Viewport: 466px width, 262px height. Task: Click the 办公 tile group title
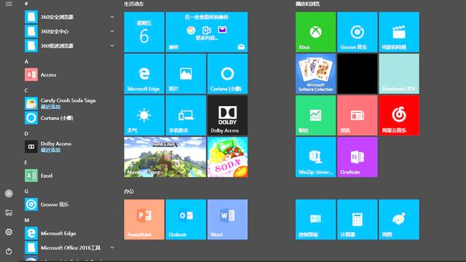pos(129,191)
